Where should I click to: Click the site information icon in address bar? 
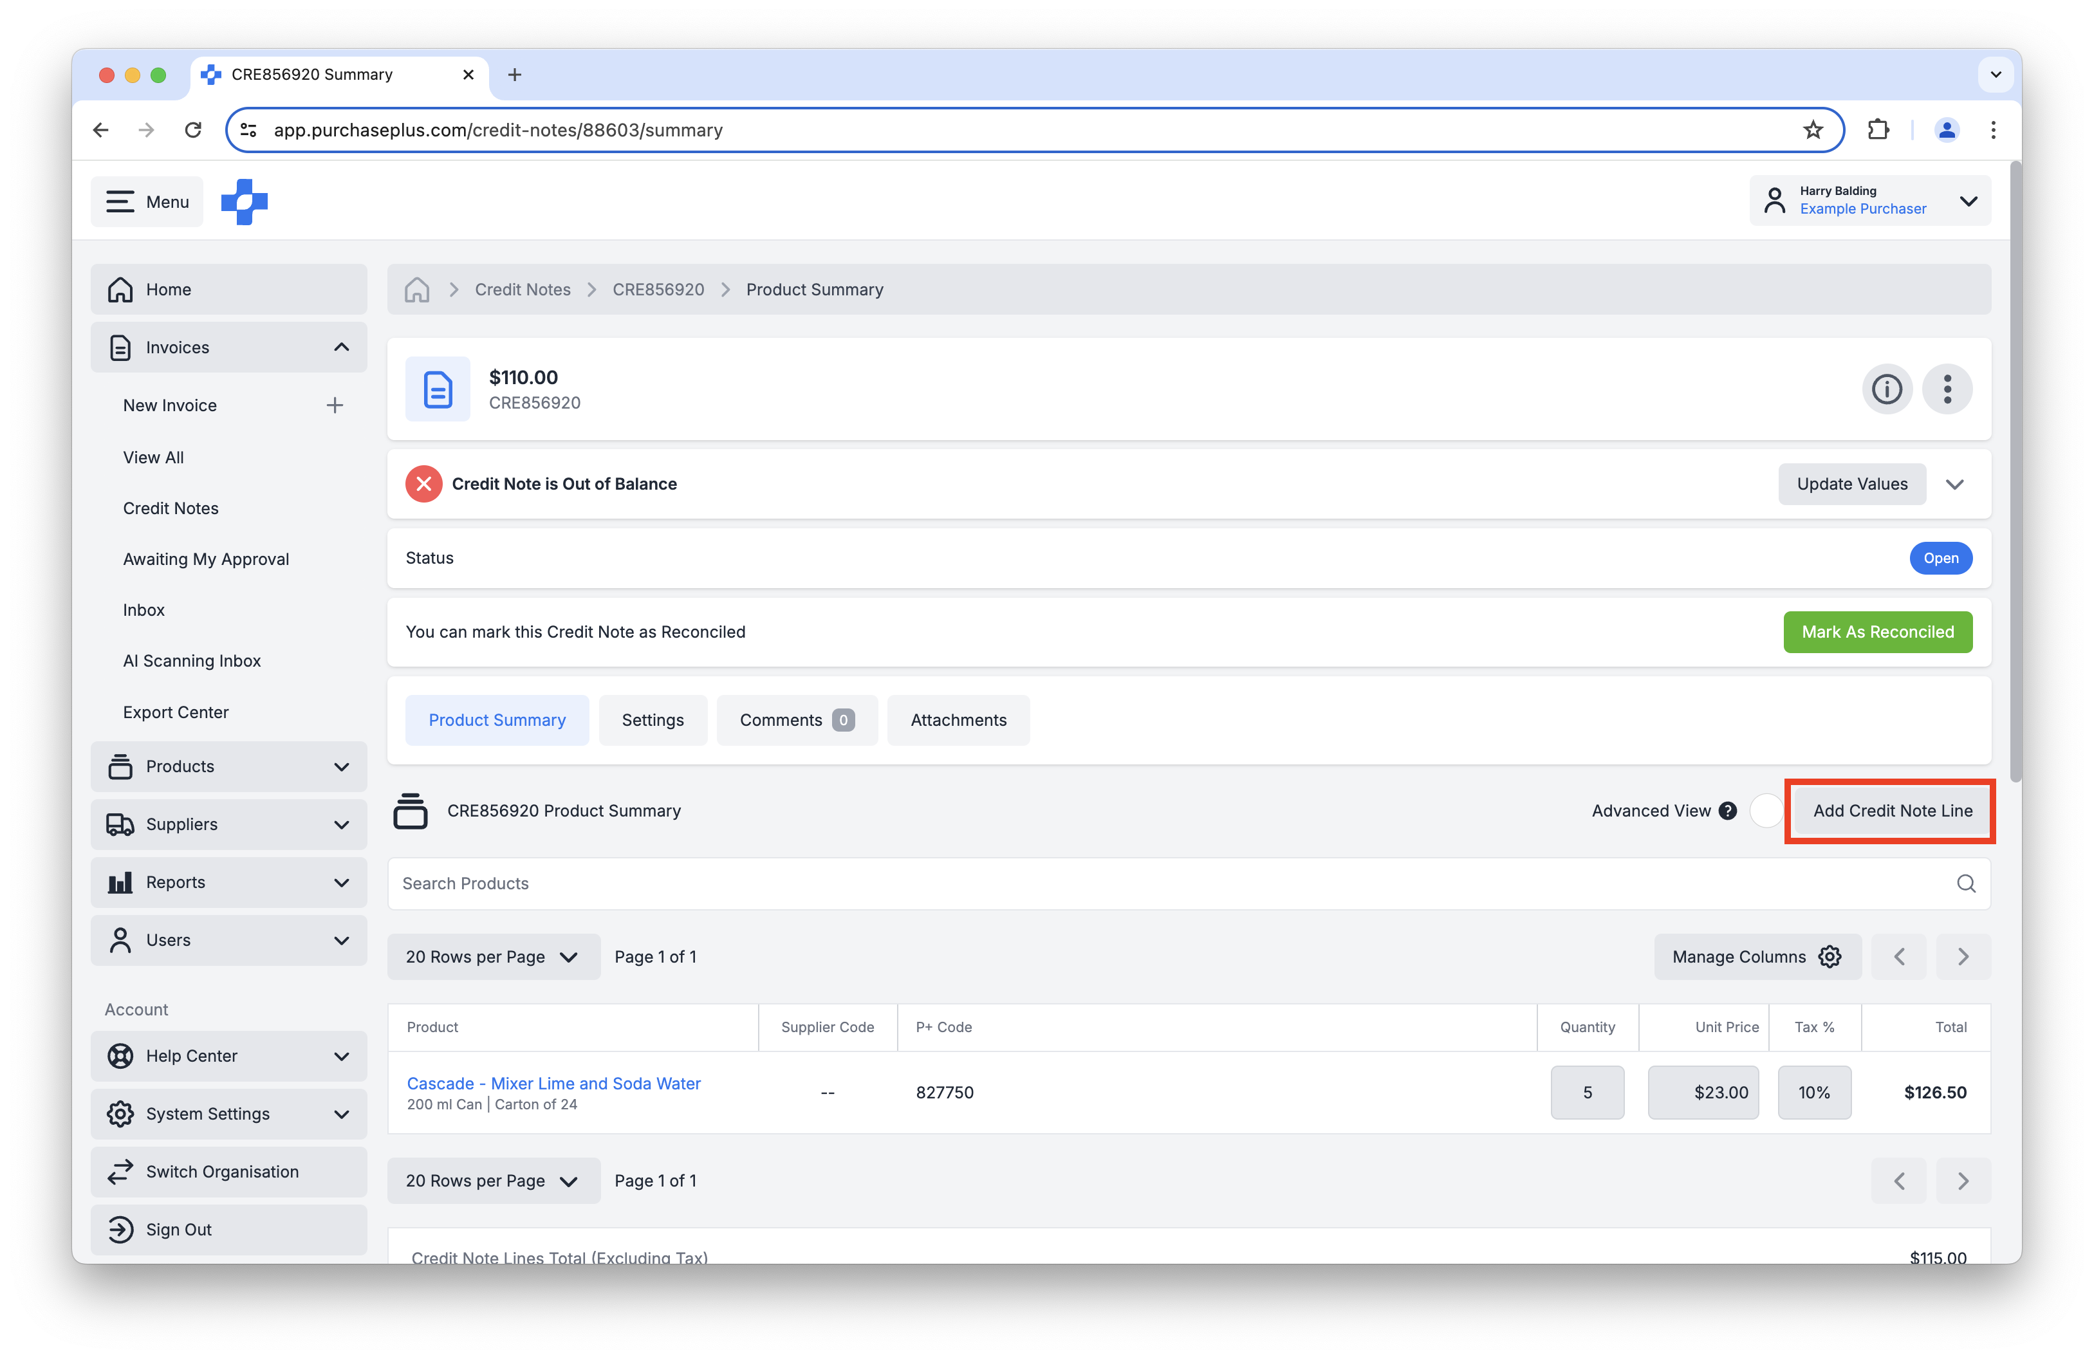click(x=249, y=130)
